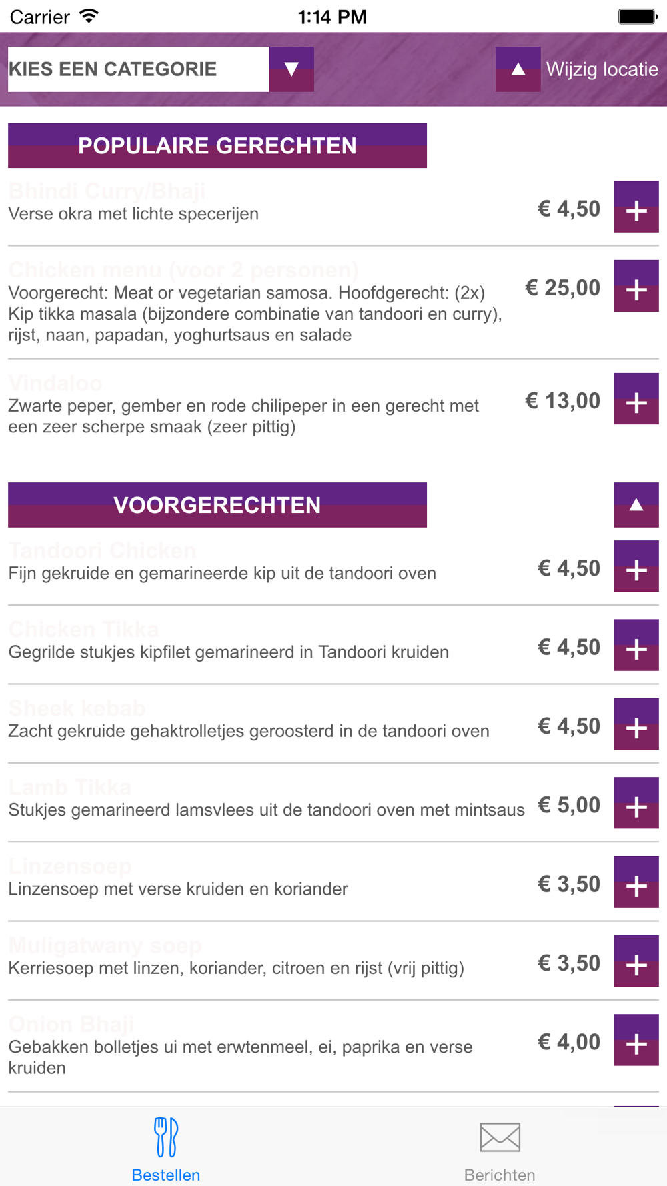Add Linzensoep to the order
The image size is (667, 1186).
[636, 882]
